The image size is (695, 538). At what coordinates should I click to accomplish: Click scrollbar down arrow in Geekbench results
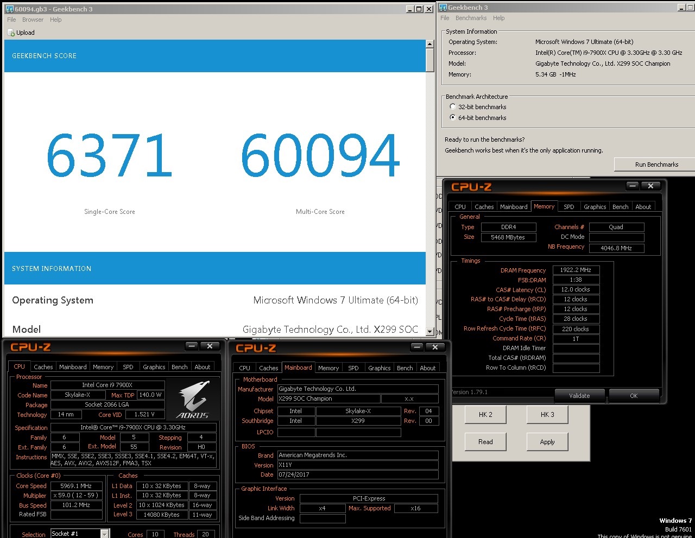pos(430,332)
